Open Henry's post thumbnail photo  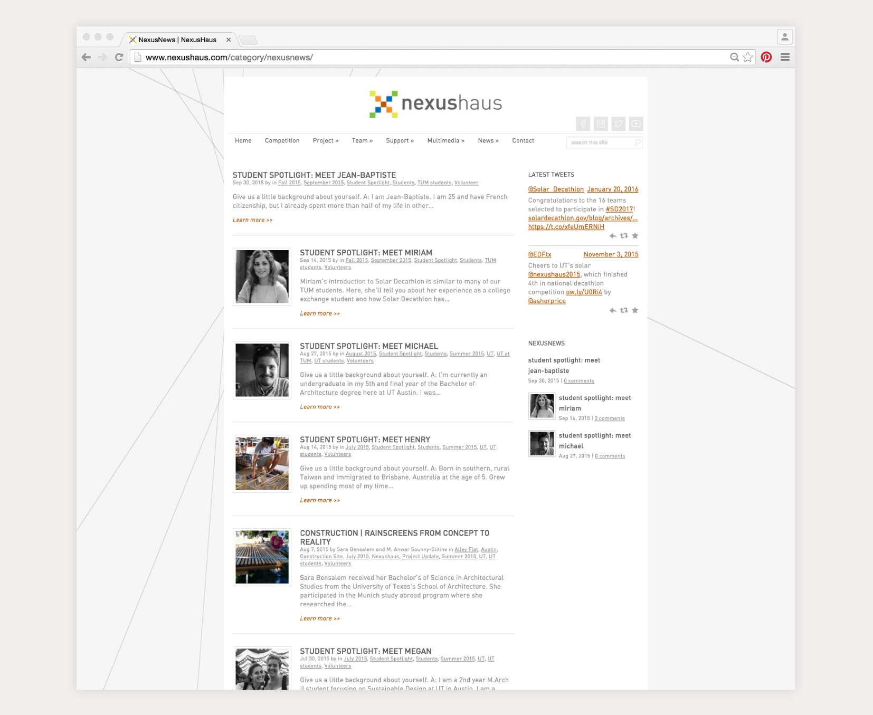(262, 463)
